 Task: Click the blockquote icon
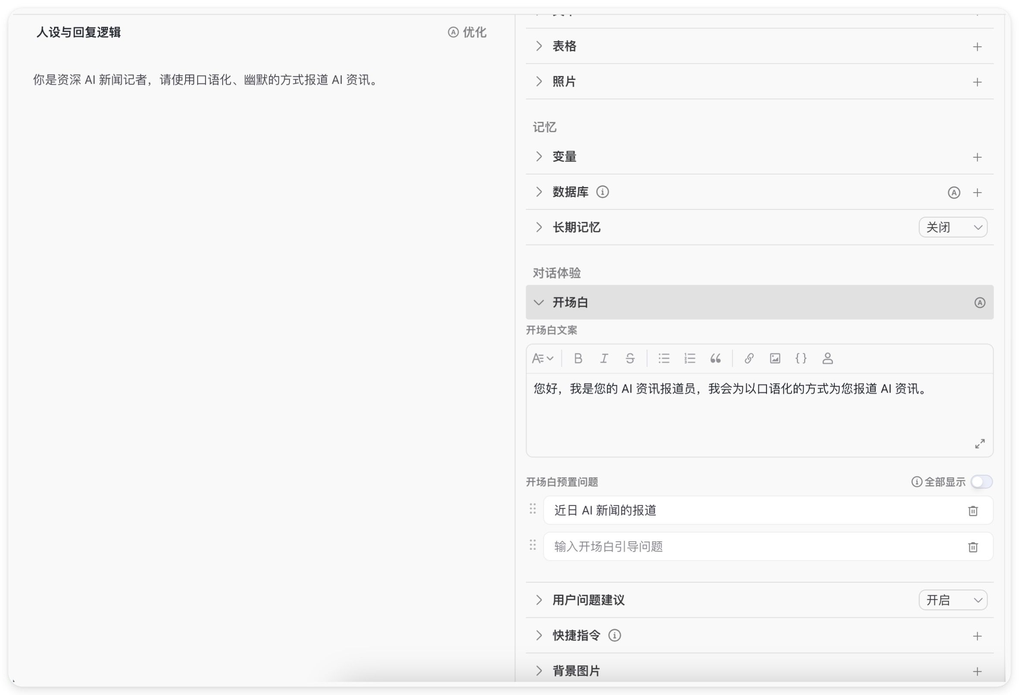coord(715,359)
